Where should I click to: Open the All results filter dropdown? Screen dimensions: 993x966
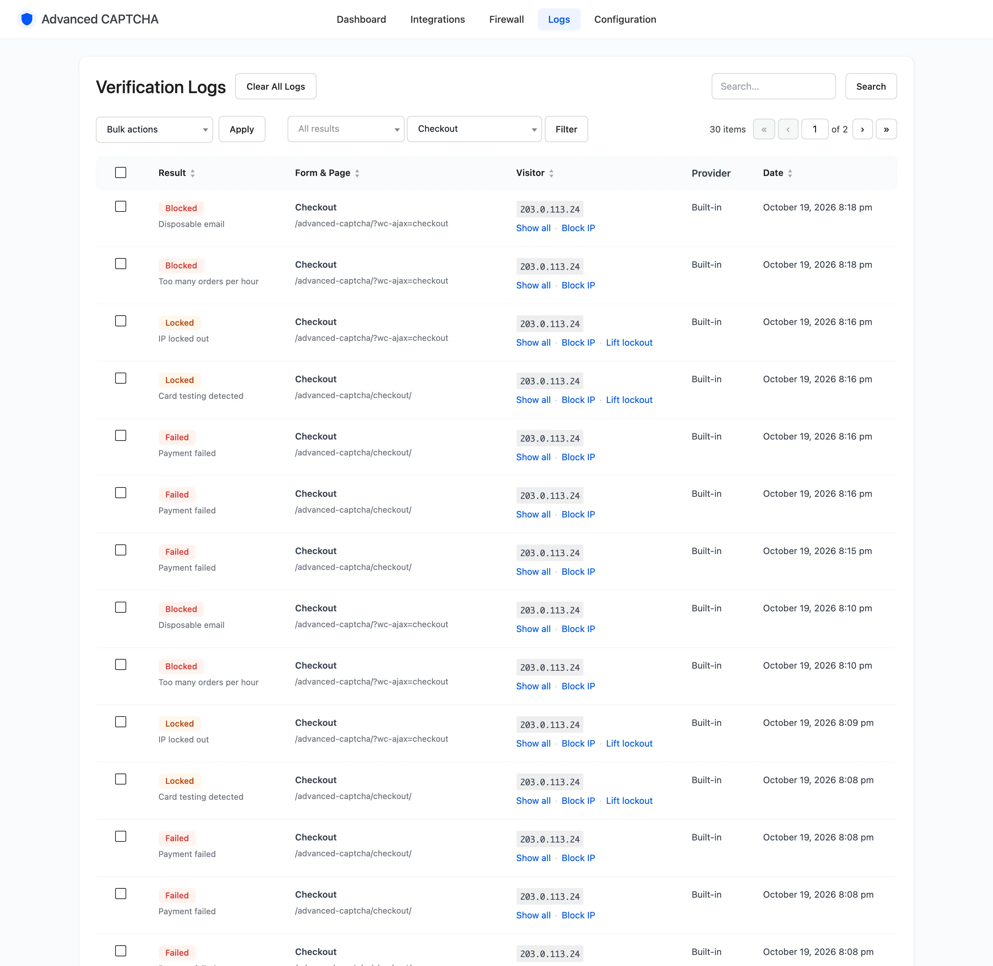tap(346, 129)
